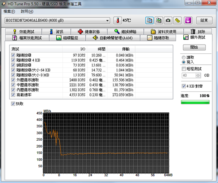Click the green progress bar
Image resolution: width=218 pixels, height=183 pixels.
pyautogui.click(x=195, y=102)
